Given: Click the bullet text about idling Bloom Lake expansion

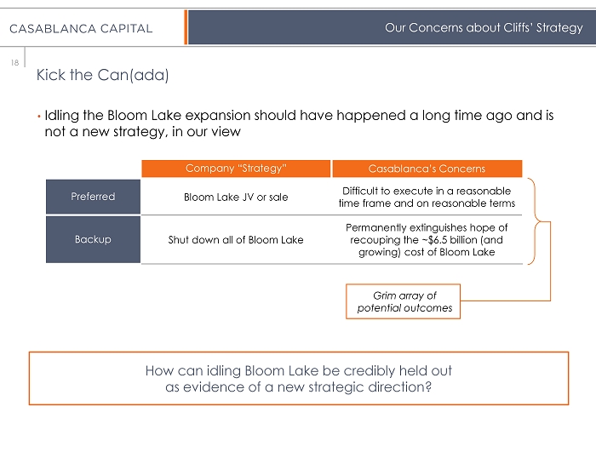Looking at the screenshot, I should pos(298,123).
